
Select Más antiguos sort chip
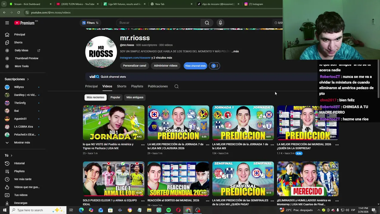135,97
